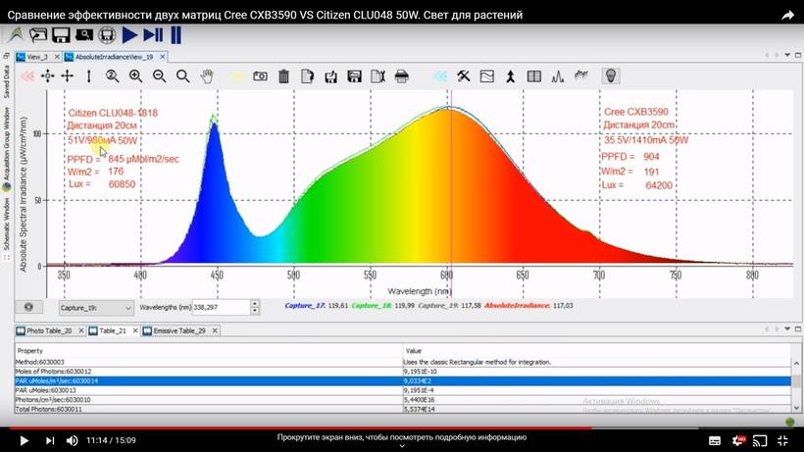Click the round button left of Capture_19 dropdown
804x452 pixels.
tap(28, 307)
